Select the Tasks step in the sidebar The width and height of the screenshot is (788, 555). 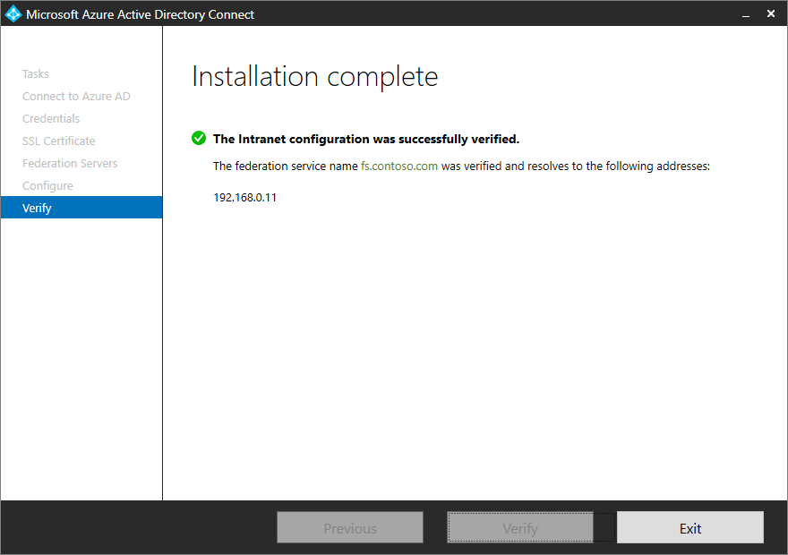35,73
